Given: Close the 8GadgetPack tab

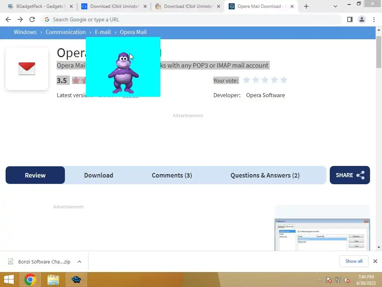Looking at the screenshot, I should pos(71,6).
